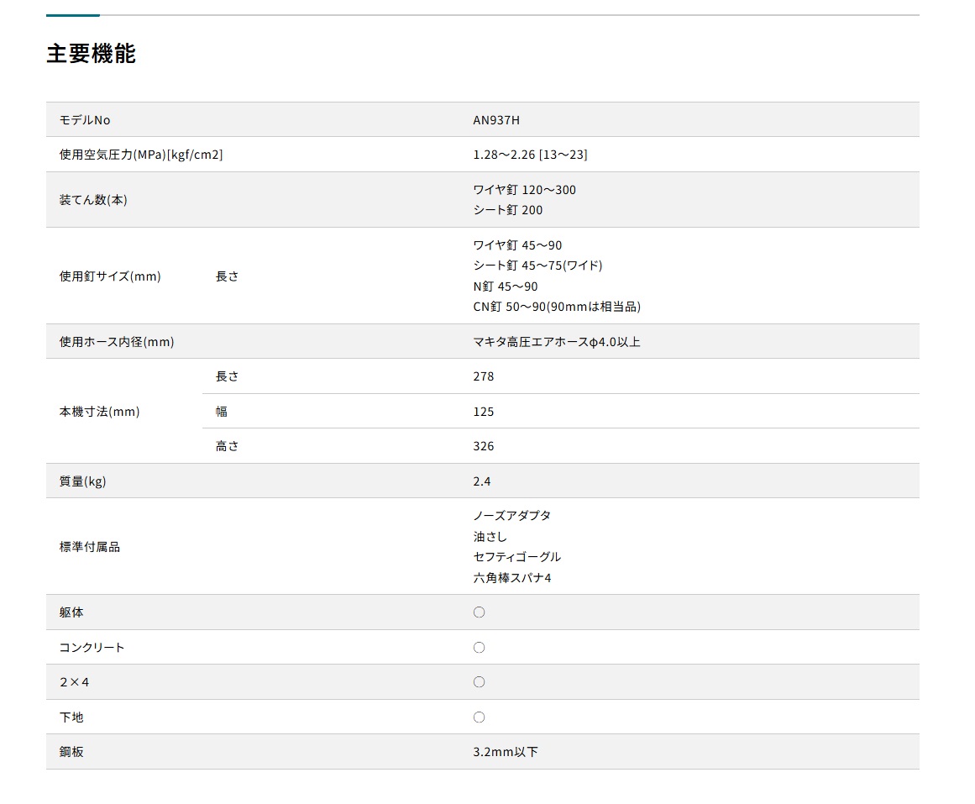Click the 六角棒スパナ4 accessory entry
This screenshot has width=975, height=804.
[x=512, y=578]
